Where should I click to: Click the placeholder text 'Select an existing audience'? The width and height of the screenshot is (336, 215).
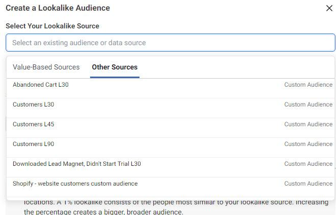click(79, 43)
